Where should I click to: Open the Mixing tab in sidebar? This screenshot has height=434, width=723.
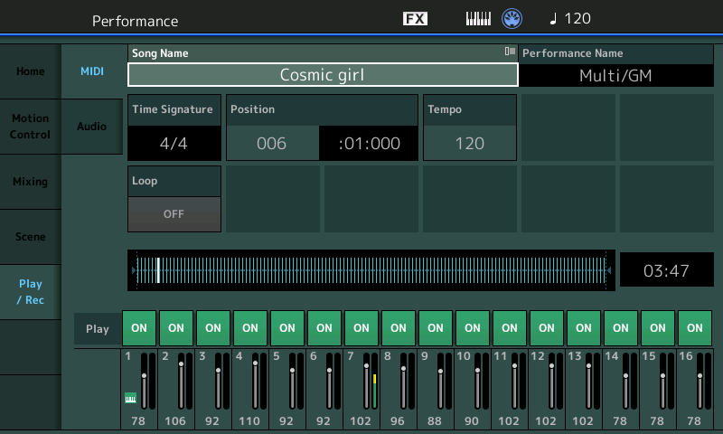30,182
